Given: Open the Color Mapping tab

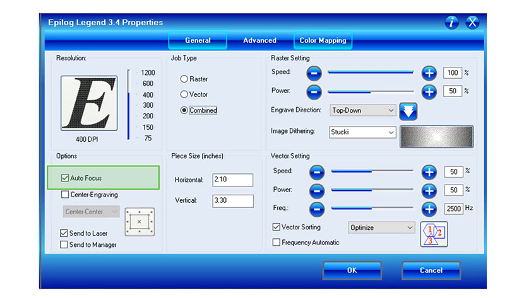Looking at the screenshot, I should [x=323, y=40].
